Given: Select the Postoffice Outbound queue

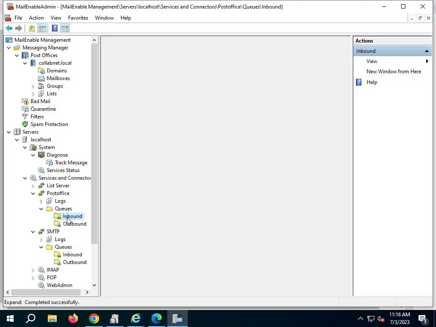Looking at the screenshot, I should (x=75, y=224).
